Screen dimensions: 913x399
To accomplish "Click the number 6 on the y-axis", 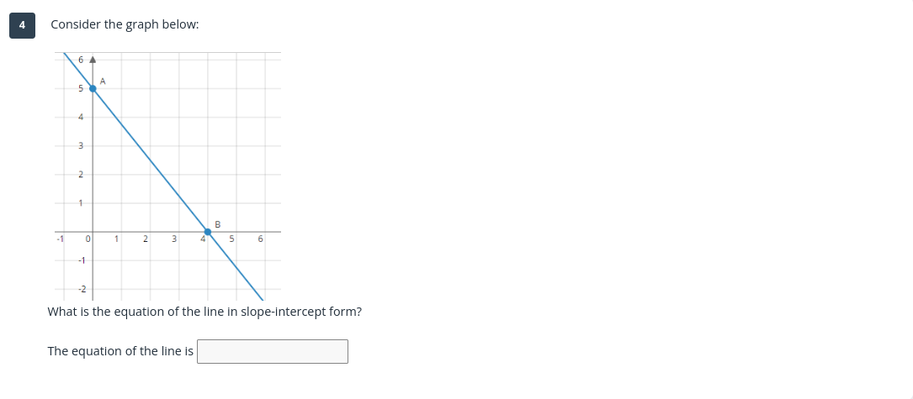I will pyautogui.click(x=81, y=60).
